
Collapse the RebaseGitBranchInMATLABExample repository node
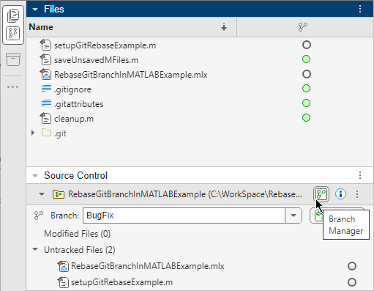pos(42,194)
